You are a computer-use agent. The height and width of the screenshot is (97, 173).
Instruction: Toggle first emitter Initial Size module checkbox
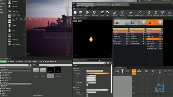coord(127,36)
